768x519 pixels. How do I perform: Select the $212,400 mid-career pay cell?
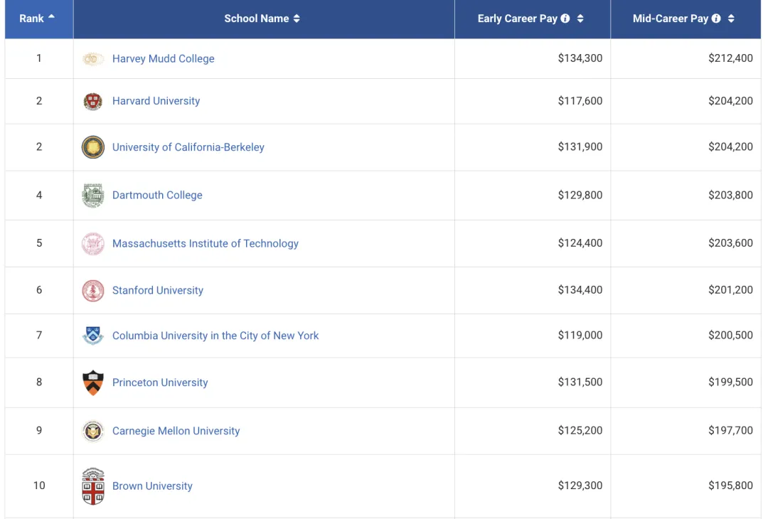tap(686, 59)
